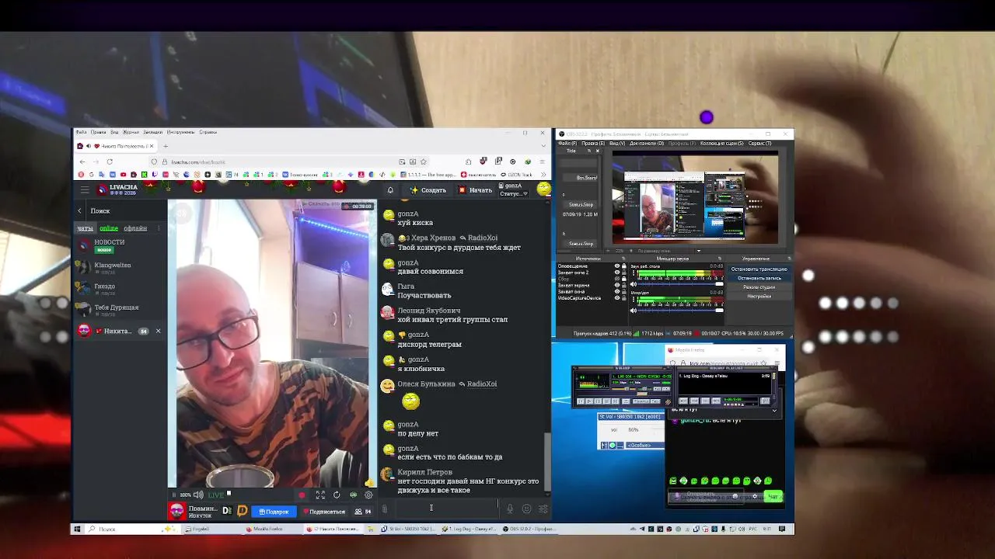Click the red record dot in player
This screenshot has height=559, width=995.
(x=302, y=495)
